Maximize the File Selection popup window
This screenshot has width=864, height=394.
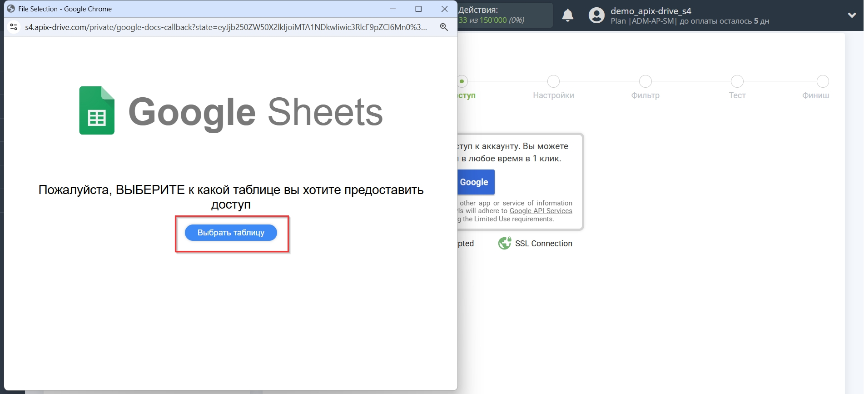coord(418,9)
